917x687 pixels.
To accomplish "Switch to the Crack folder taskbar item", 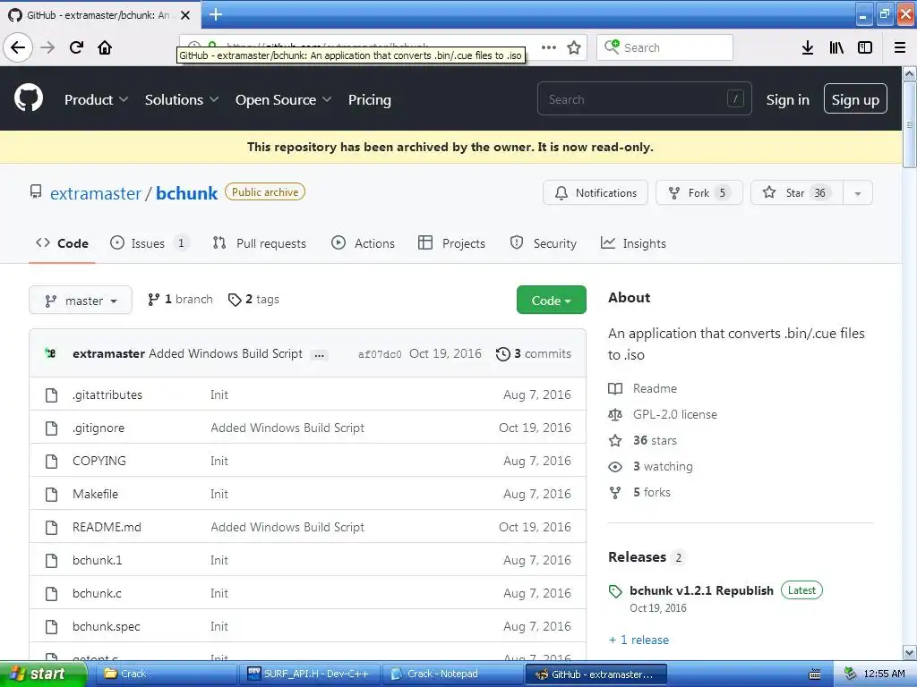I will [x=166, y=674].
